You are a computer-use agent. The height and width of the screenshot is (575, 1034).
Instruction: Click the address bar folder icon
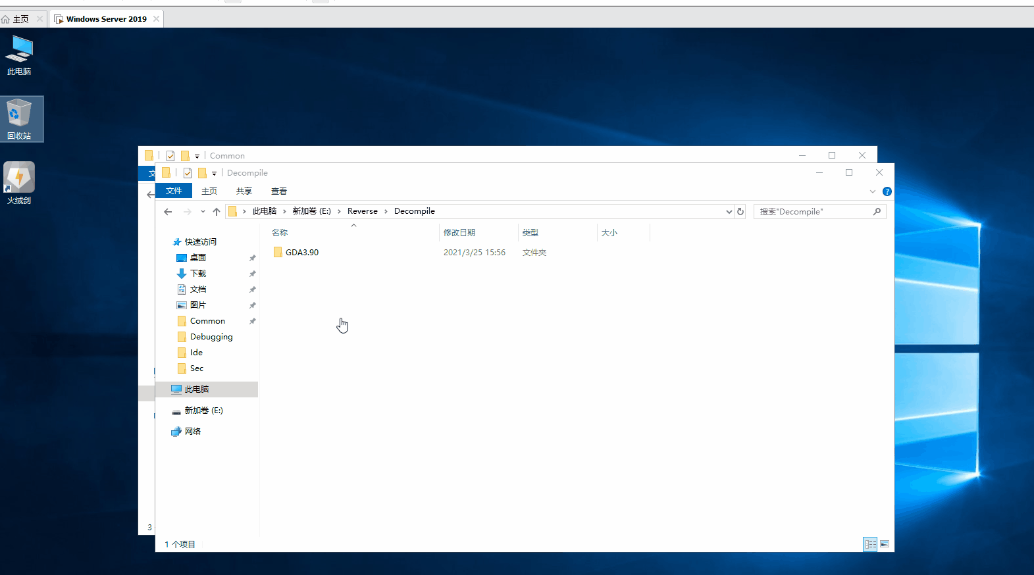click(232, 211)
